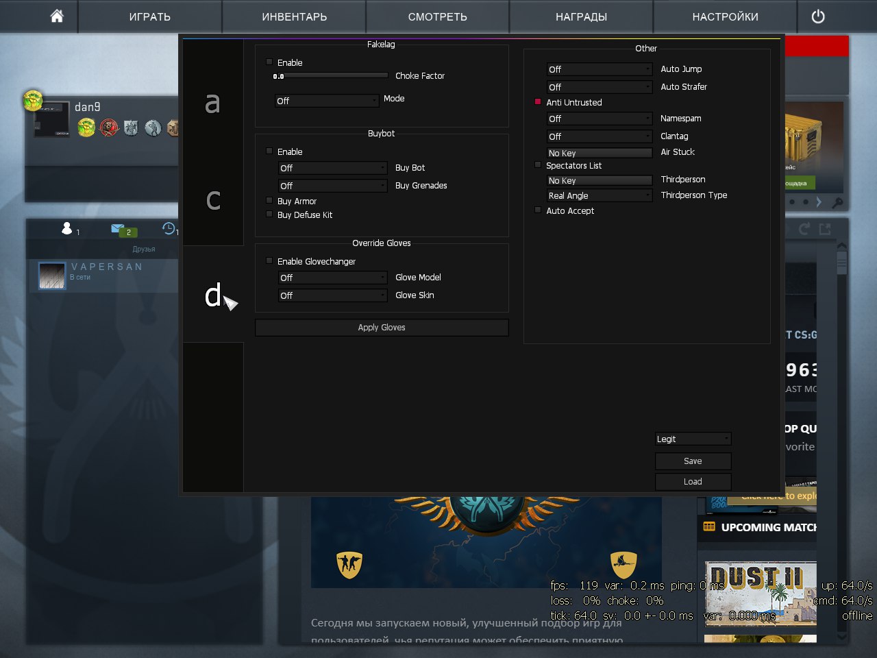Open the Clantag dropdown
877x658 pixels.
(600, 136)
